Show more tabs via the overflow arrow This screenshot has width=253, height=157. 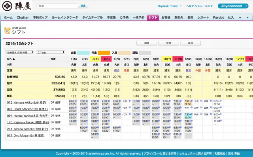click(x=247, y=17)
